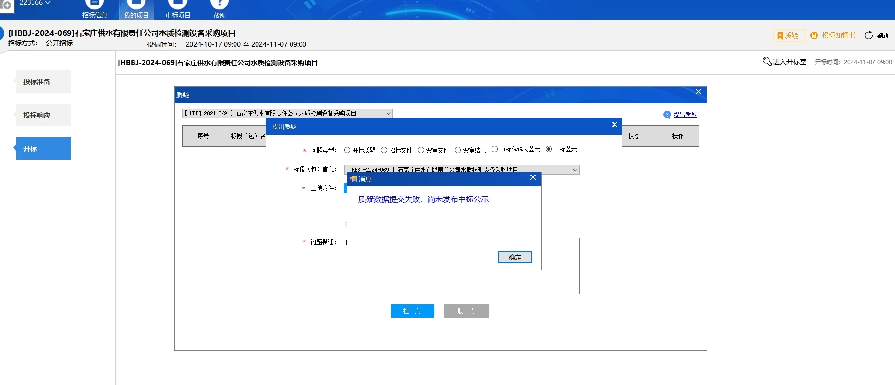
Task: Close the 质疑 window
Action: pos(698,92)
